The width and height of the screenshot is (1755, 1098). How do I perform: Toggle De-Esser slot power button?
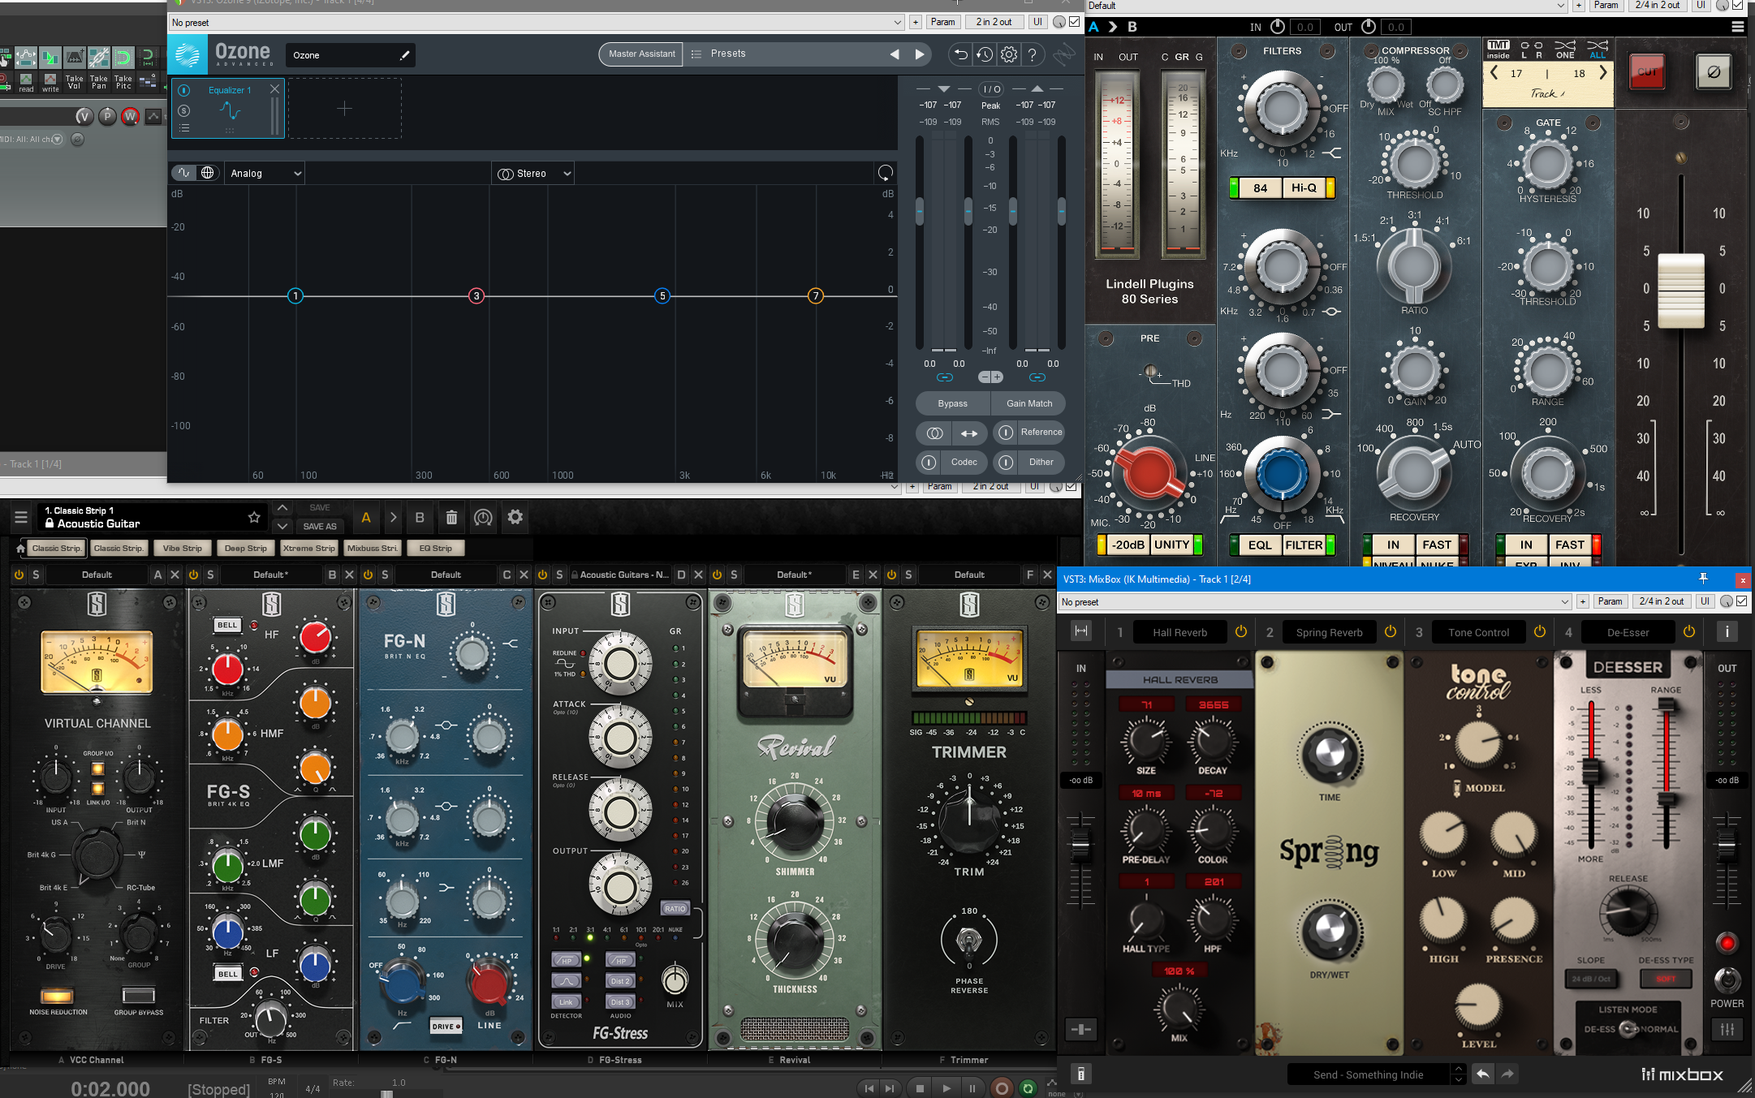pos(1689,631)
